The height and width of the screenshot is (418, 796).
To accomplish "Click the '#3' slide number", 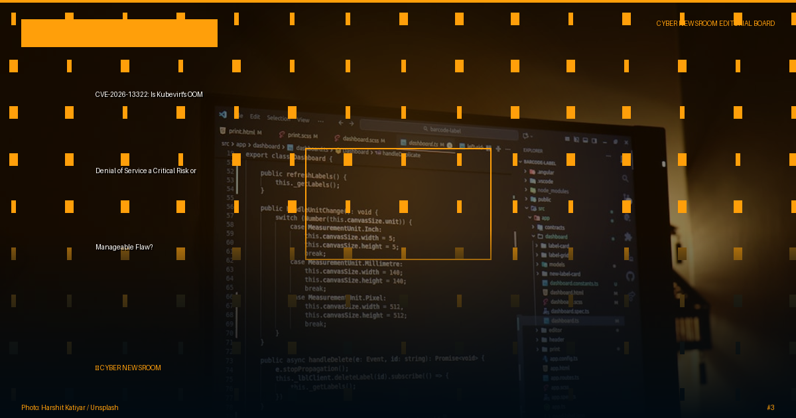I will tap(770, 407).
